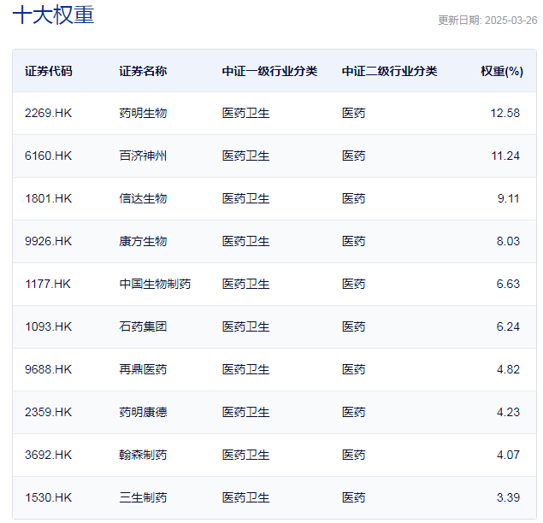Click weight value 6.63

[x=508, y=284]
